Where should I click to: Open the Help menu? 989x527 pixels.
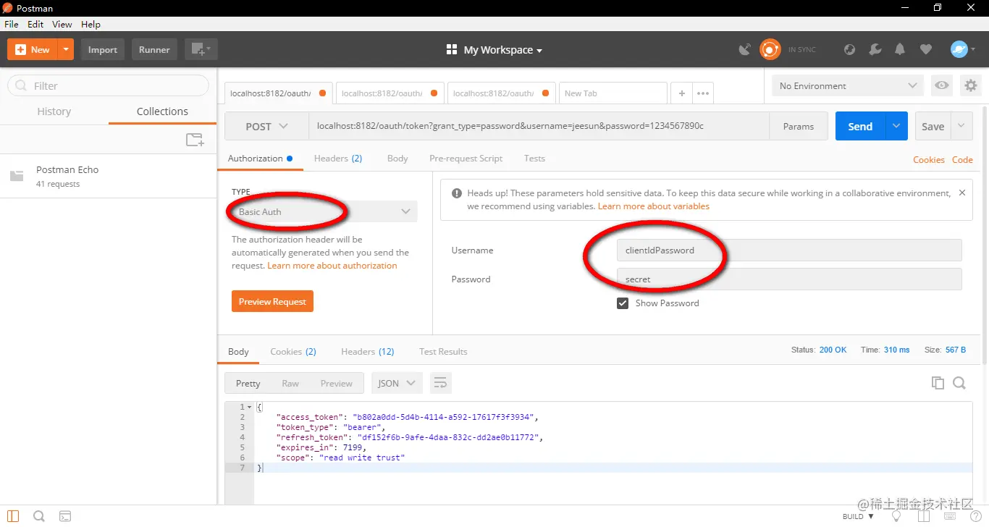[x=91, y=24]
